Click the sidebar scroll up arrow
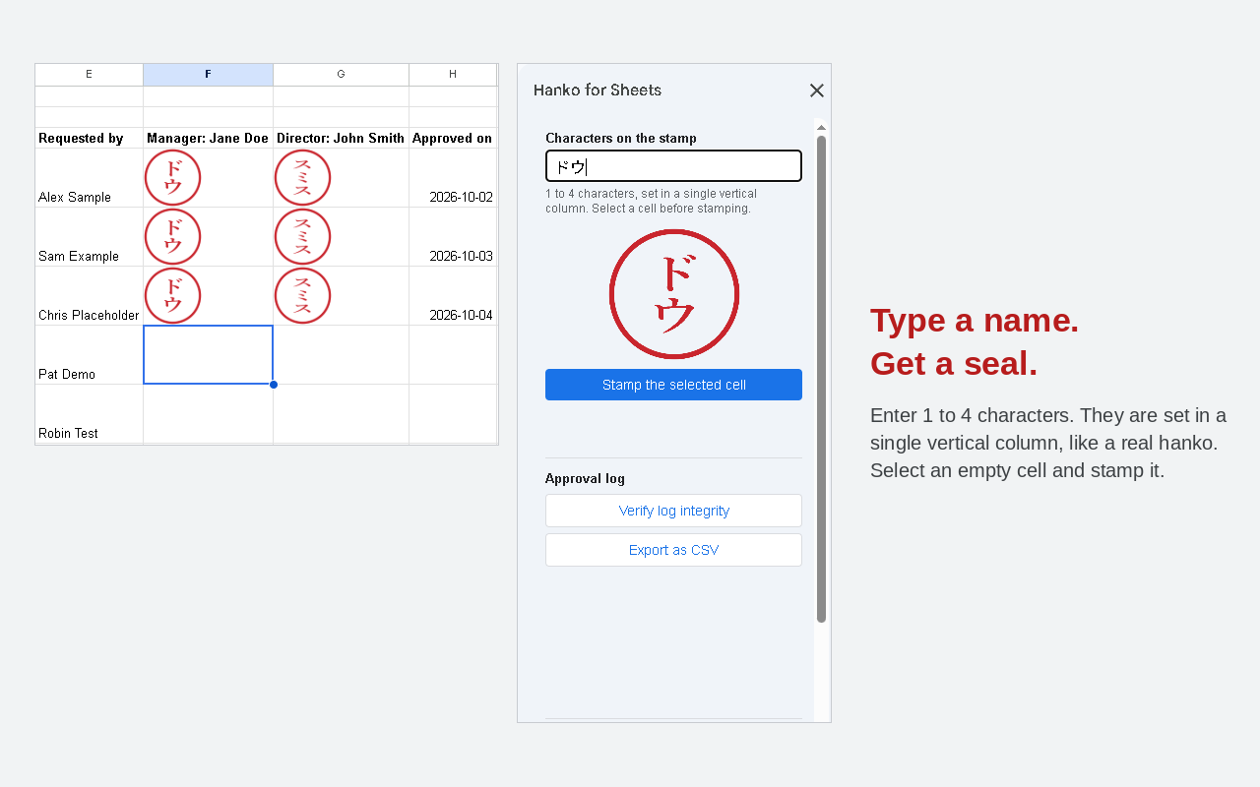Image resolution: width=1260 pixels, height=787 pixels. point(822,127)
